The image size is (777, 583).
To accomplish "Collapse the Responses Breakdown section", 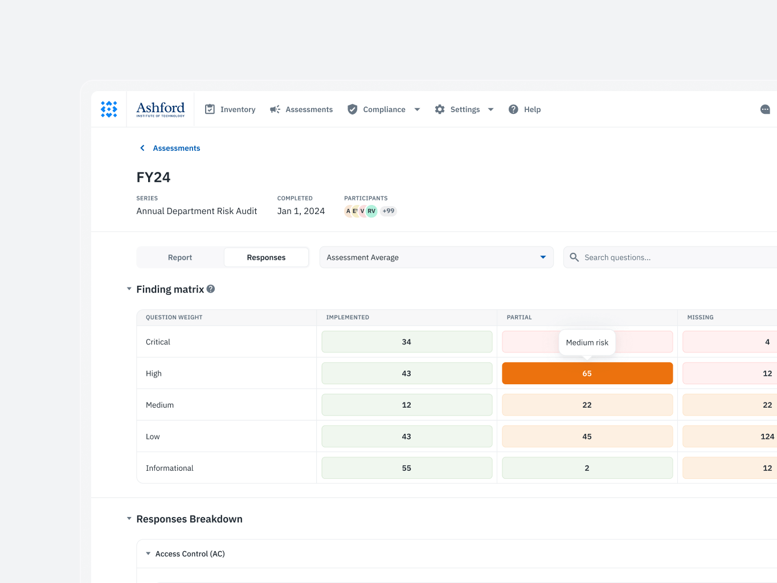I will pos(128,519).
